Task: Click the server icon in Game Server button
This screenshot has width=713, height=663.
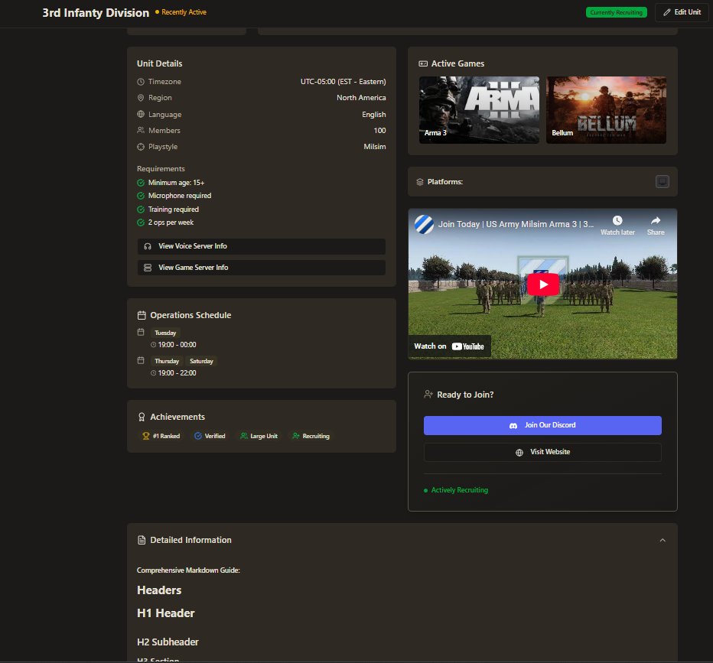Action: tap(148, 268)
